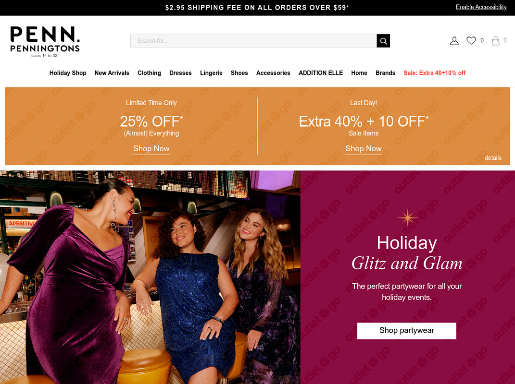Focus the Search for... field
This screenshot has height=384, width=515.
(253, 41)
